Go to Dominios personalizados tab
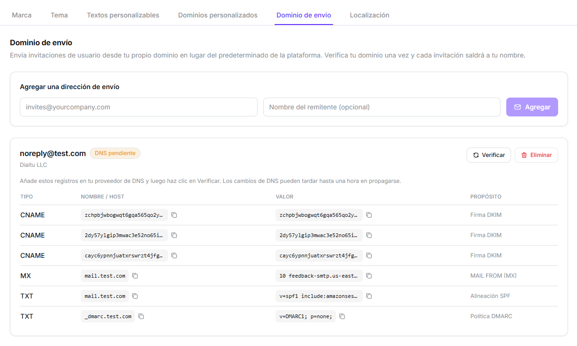This screenshot has width=577, height=346. 218,15
